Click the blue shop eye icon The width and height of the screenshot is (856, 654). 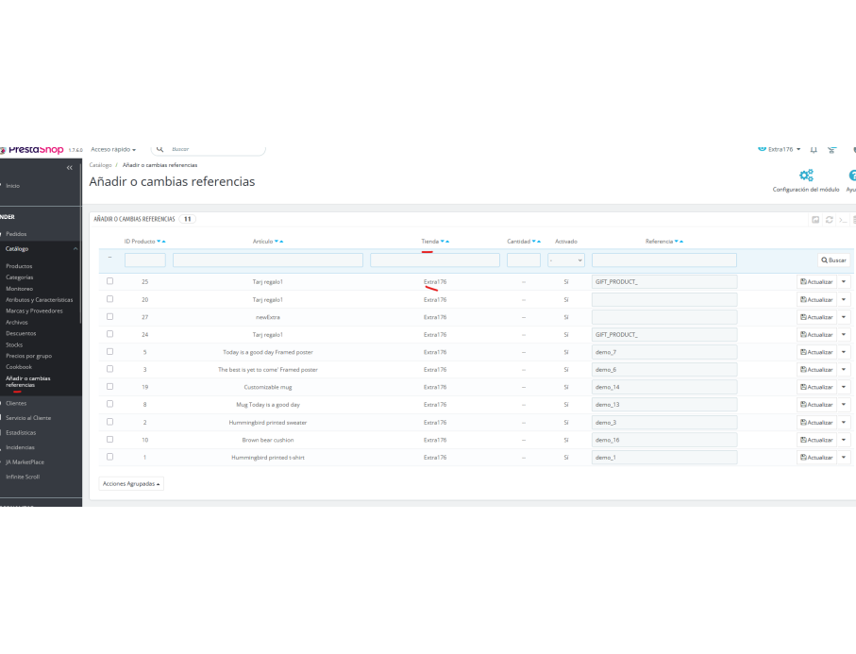(762, 149)
